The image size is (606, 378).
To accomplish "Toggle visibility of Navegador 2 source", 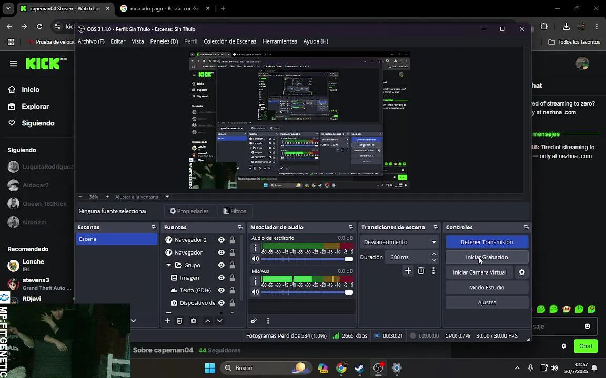I will 221,240.
